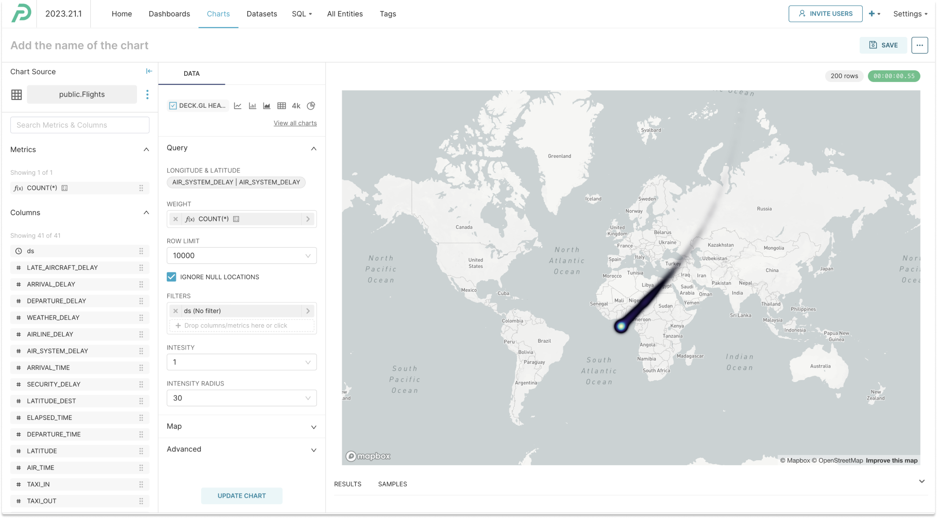Click the dataset table grid icon

tap(17, 95)
